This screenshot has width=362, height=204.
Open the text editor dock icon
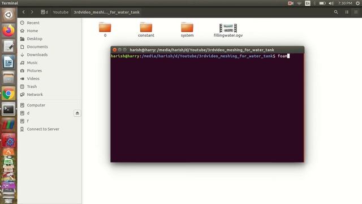8,46
